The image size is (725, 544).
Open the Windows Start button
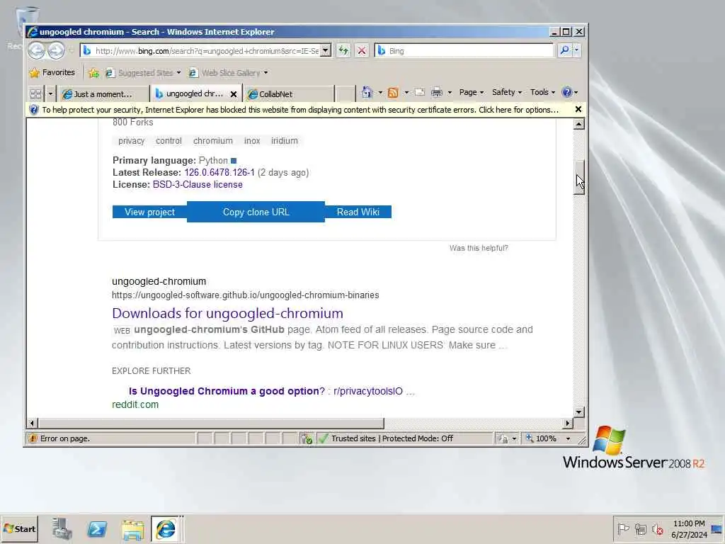[19, 528]
